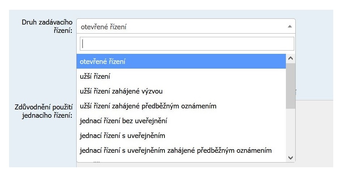Click the gray justification text area

[314, 134]
